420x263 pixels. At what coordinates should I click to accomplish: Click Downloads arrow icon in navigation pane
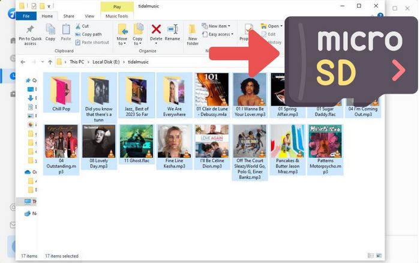pyautogui.click(x=31, y=98)
